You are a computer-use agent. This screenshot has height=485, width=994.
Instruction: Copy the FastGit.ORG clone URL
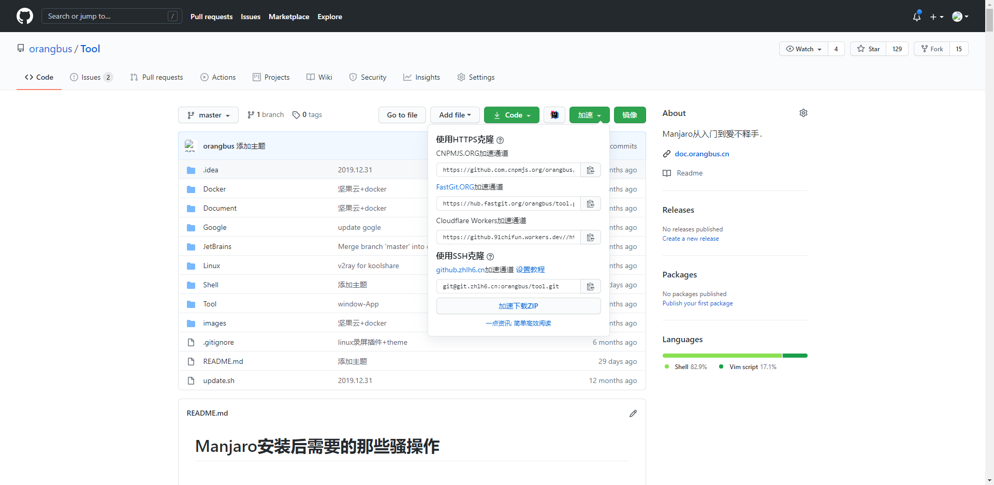pos(590,204)
